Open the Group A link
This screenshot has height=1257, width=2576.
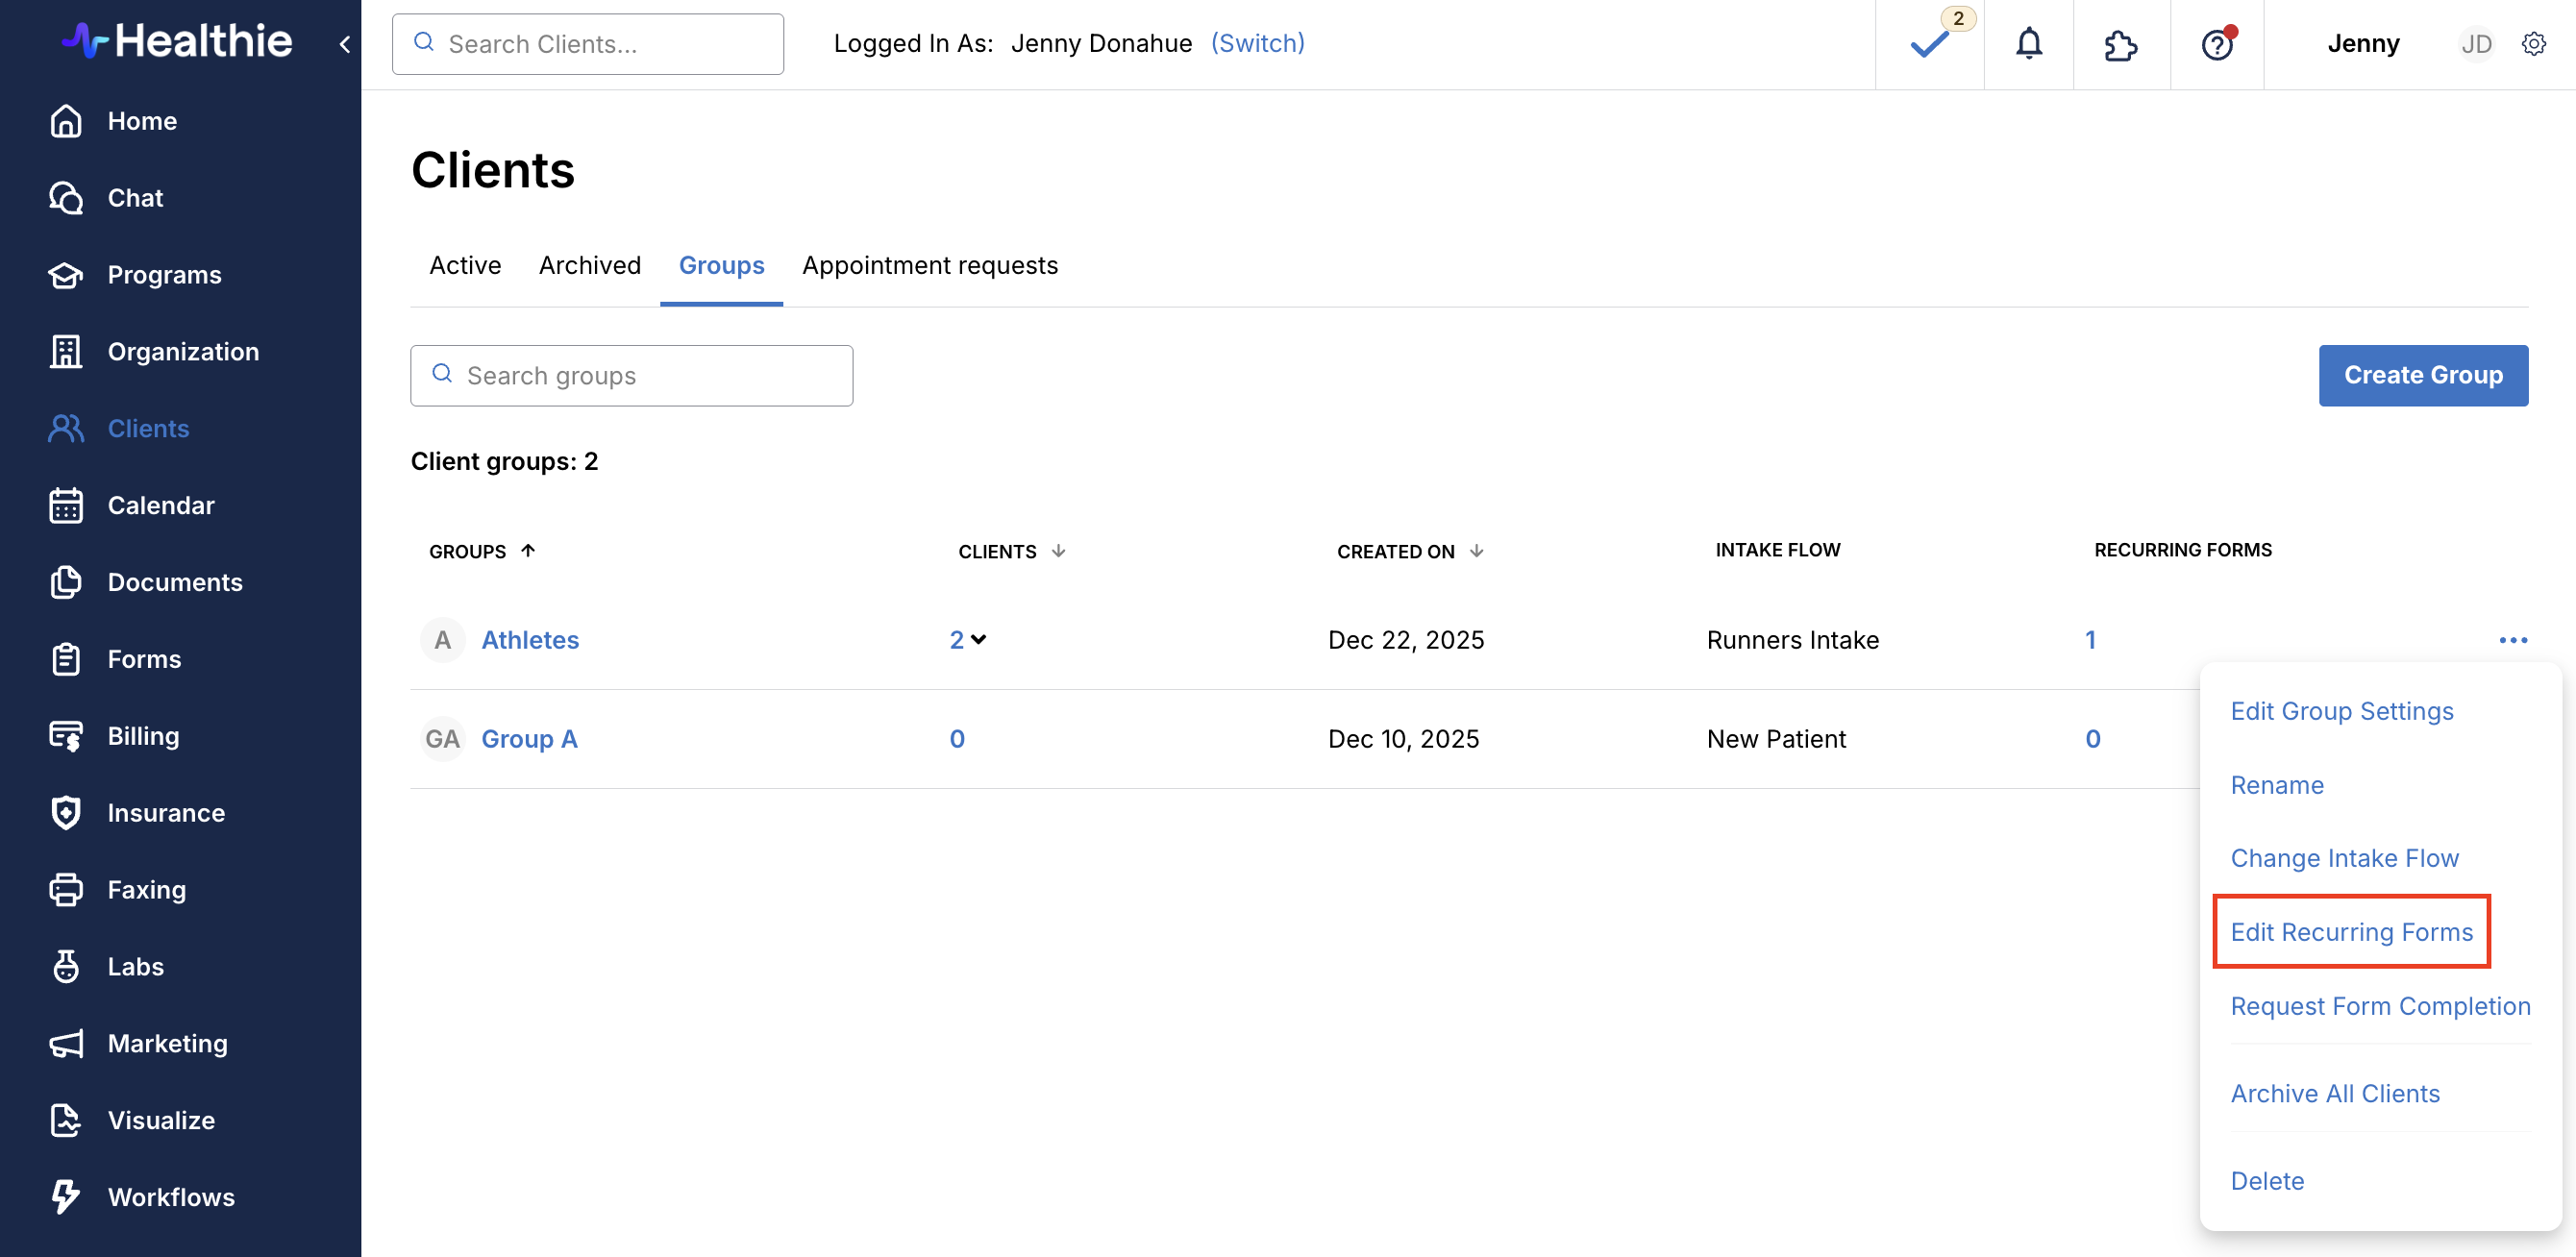(529, 739)
